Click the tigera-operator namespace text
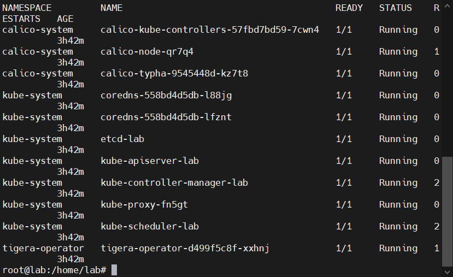Image resolution: width=453 pixels, height=277 pixels. tap(43, 248)
